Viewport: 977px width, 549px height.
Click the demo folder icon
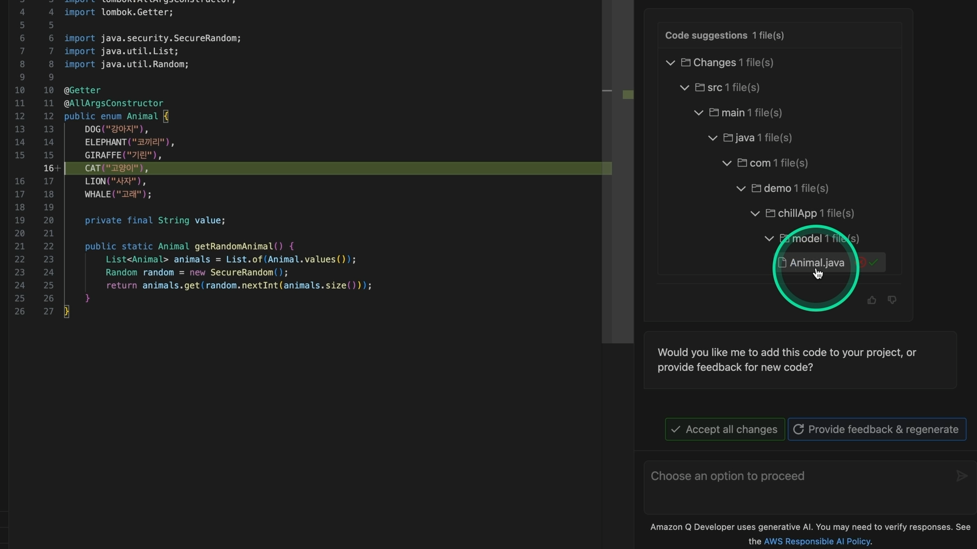[x=756, y=189]
